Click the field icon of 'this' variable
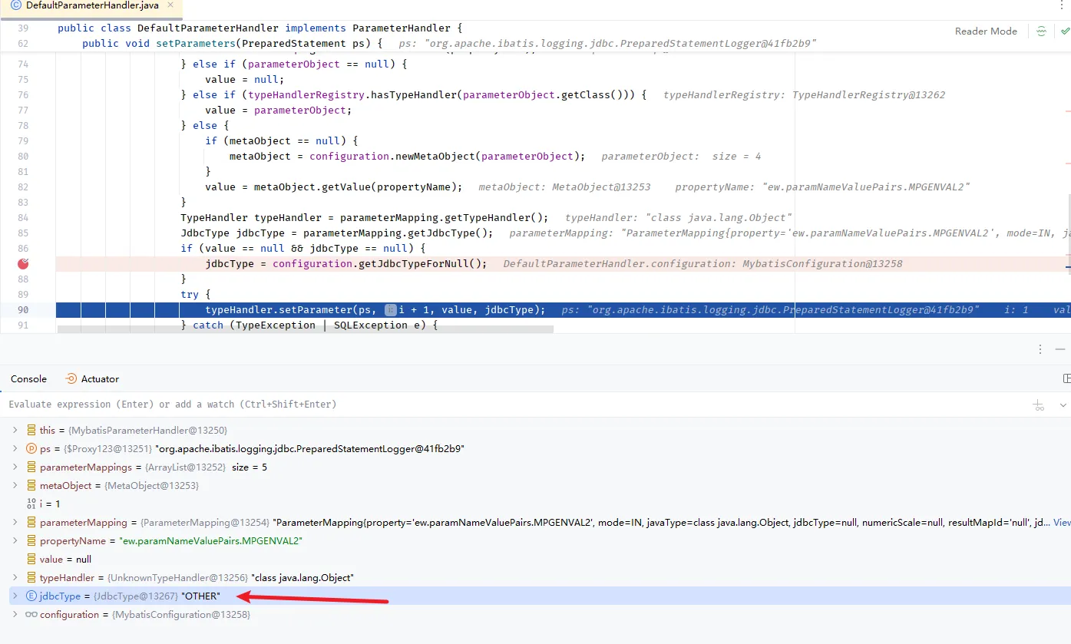The height and width of the screenshot is (644, 1071). [31, 431]
